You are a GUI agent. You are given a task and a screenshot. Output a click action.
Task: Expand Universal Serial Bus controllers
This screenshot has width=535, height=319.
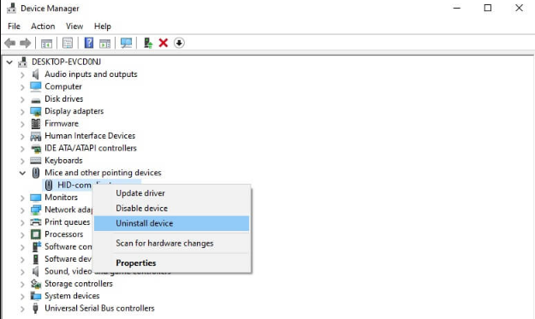22,309
